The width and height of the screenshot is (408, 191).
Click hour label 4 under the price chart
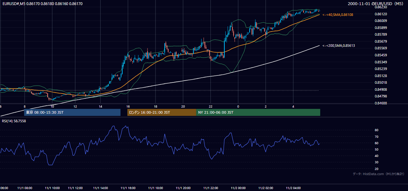[x=293, y=106]
